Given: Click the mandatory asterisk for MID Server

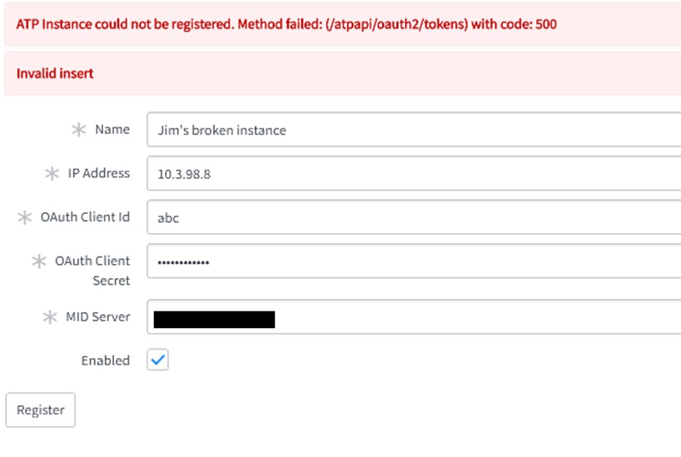Looking at the screenshot, I should pos(50,317).
